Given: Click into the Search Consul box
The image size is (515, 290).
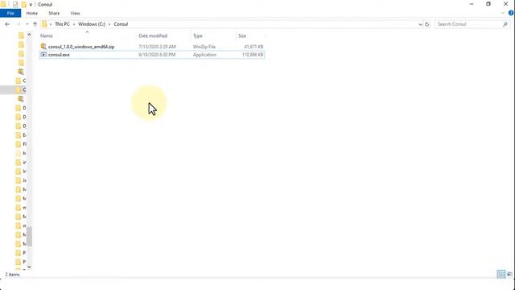Looking at the screenshot, I should click(468, 24).
